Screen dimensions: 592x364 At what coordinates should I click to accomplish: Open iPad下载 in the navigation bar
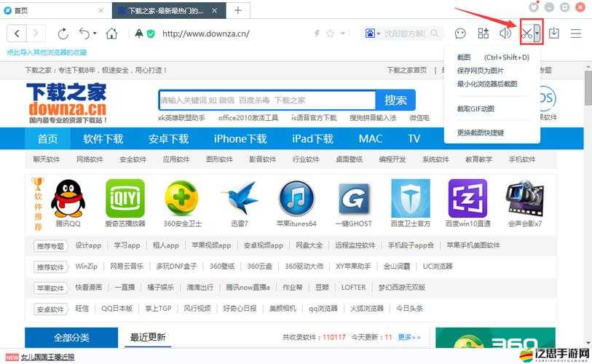pos(312,138)
